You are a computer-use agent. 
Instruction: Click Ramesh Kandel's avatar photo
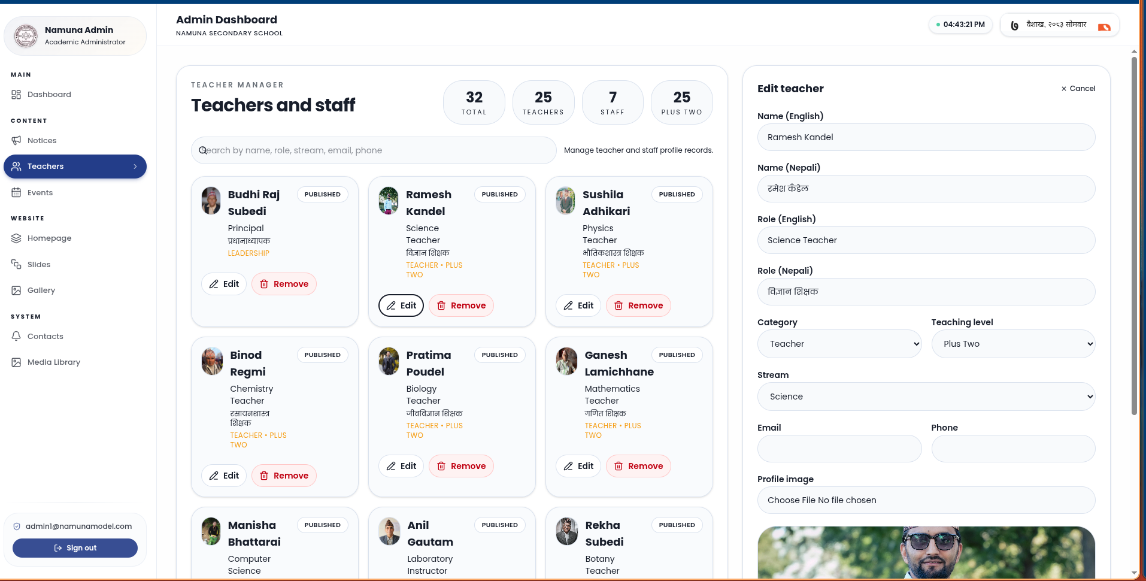pyautogui.click(x=389, y=201)
